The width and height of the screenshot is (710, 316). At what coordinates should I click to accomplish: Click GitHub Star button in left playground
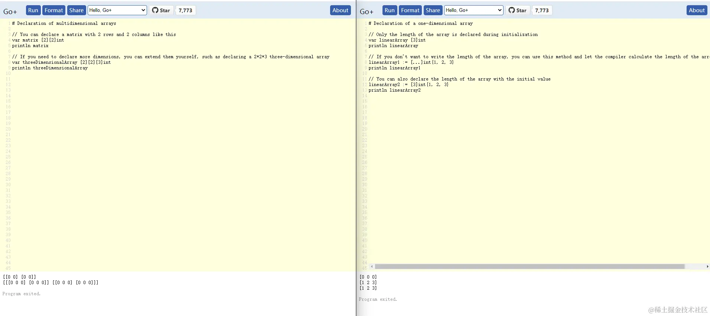click(161, 10)
